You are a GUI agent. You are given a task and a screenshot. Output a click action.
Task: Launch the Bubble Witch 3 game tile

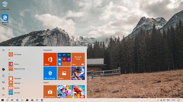pyautogui.click(x=64, y=92)
